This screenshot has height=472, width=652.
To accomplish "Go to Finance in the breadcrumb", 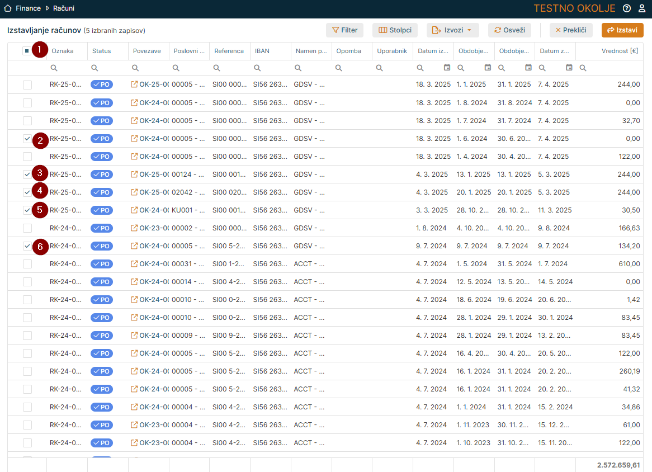I will click(x=29, y=8).
